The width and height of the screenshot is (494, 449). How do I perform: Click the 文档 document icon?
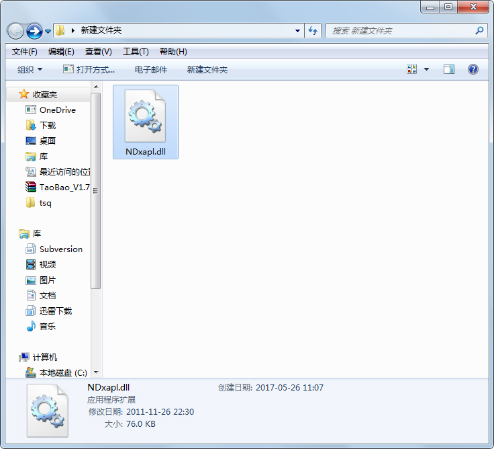coord(31,295)
